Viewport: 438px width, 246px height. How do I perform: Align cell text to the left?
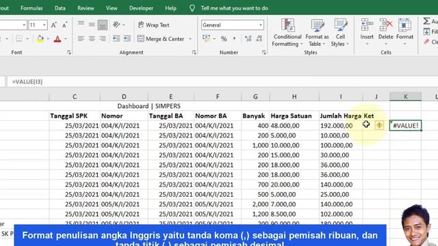tap(81, 38)
